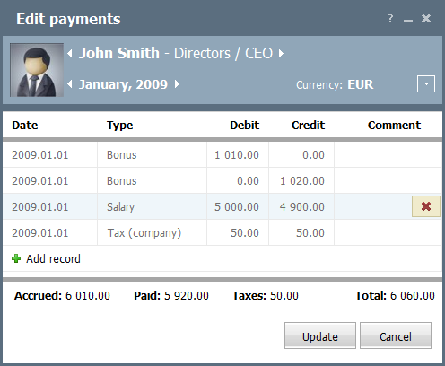Click the Debit column header
The height and width of the screenshot is (366, 445).
point(244,126)
